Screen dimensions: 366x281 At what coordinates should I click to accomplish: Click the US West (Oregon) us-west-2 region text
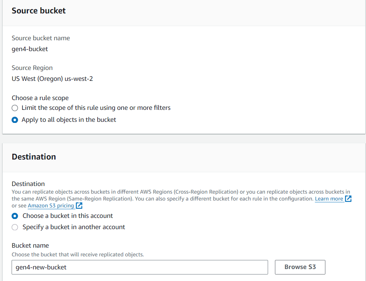(52, 79)
